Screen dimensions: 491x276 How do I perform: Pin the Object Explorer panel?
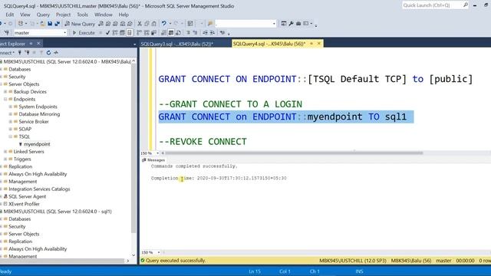[31, 44]
